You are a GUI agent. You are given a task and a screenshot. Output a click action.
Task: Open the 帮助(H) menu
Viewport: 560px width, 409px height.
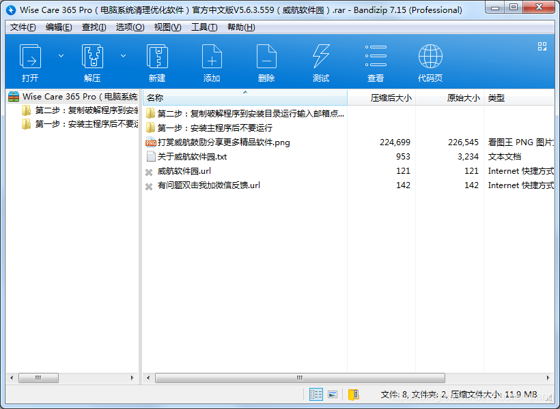[241, 27]
